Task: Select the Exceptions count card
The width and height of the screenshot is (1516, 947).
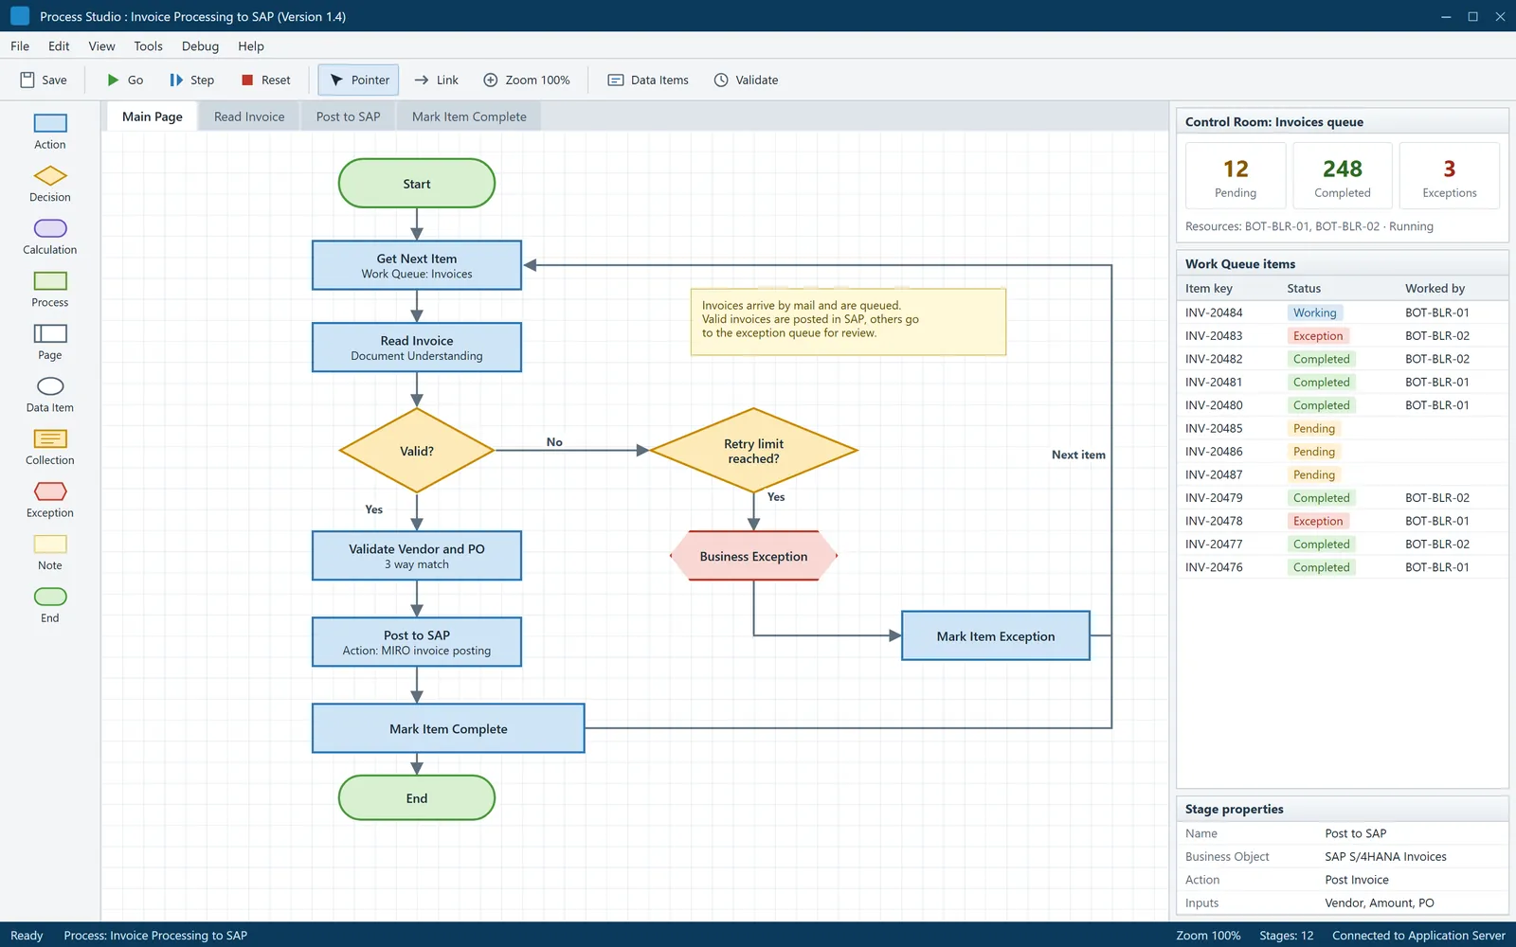Action: click(1450, 176)
